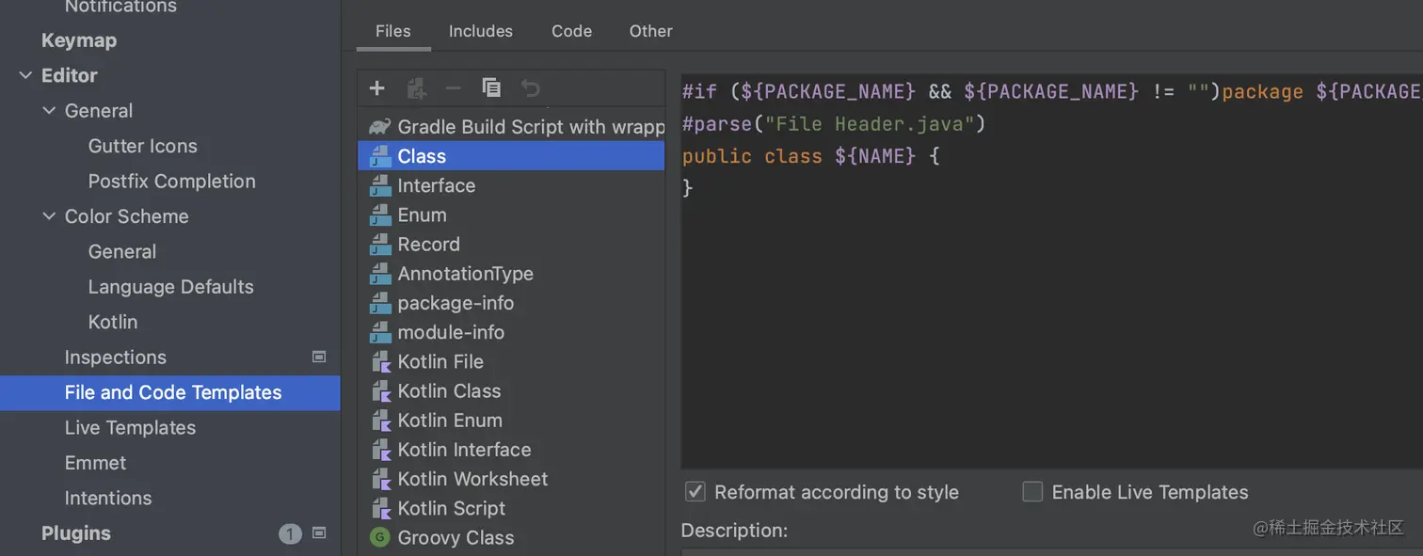
Task: Click the Kotlin icon beside Kotlin Interface
Action: [x=380, y=450]
